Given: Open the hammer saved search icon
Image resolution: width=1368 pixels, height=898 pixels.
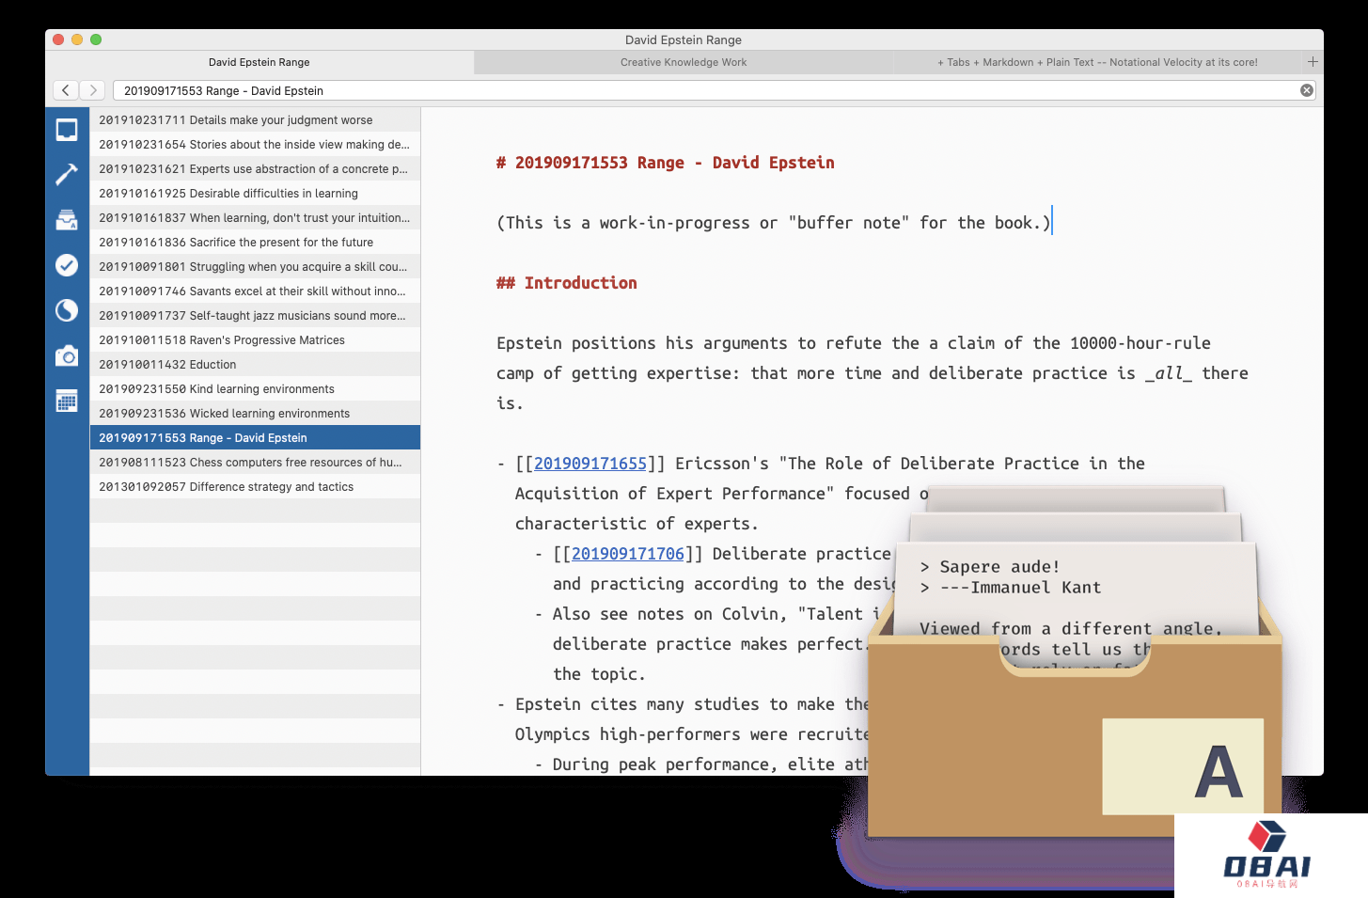Looking at the screenshot, I should pos(67,174).
